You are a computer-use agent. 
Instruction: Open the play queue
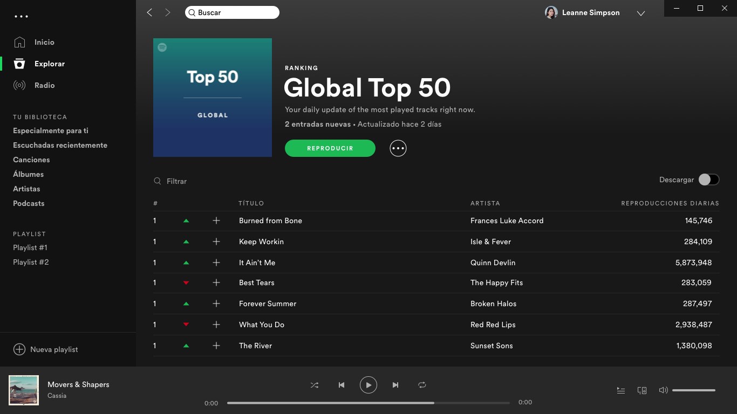tap(621, 390)
